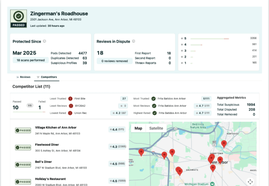Click the 4.3 (2365) rating chip
Image resolution: width=269 pixels, height=186 pixels.
point(117,147)
